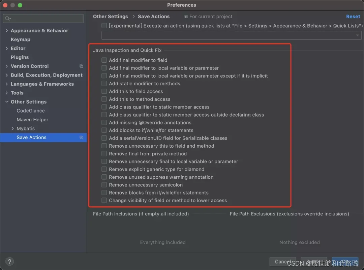
Task: Check Add a serialVersionUID field option
Action: click(x=104, y=138)
